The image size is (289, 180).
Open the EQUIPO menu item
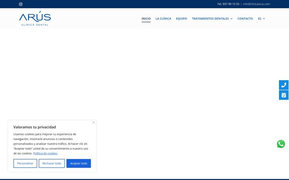point(181,18)
